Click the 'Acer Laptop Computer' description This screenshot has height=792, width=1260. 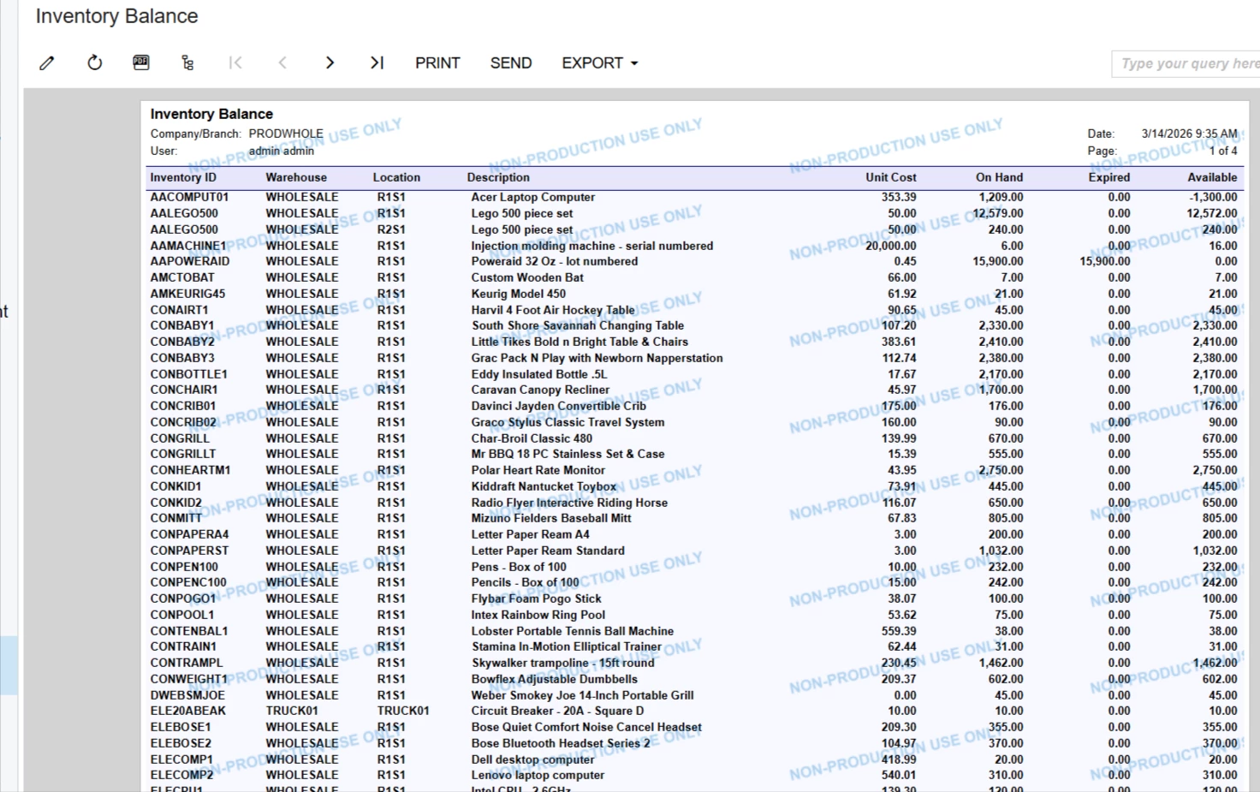tap(532, 197)
